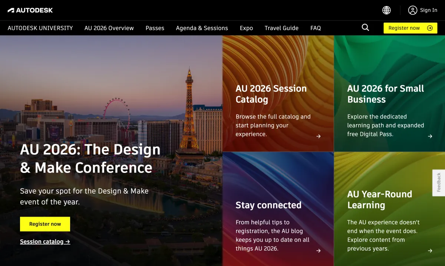Follow the Session catalog link

[45, 242]
